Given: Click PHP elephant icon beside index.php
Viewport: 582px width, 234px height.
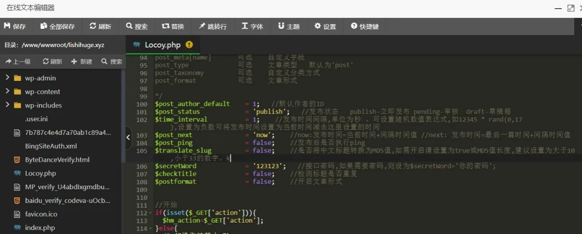Looking at the screenshot, I should click(17, 228).
